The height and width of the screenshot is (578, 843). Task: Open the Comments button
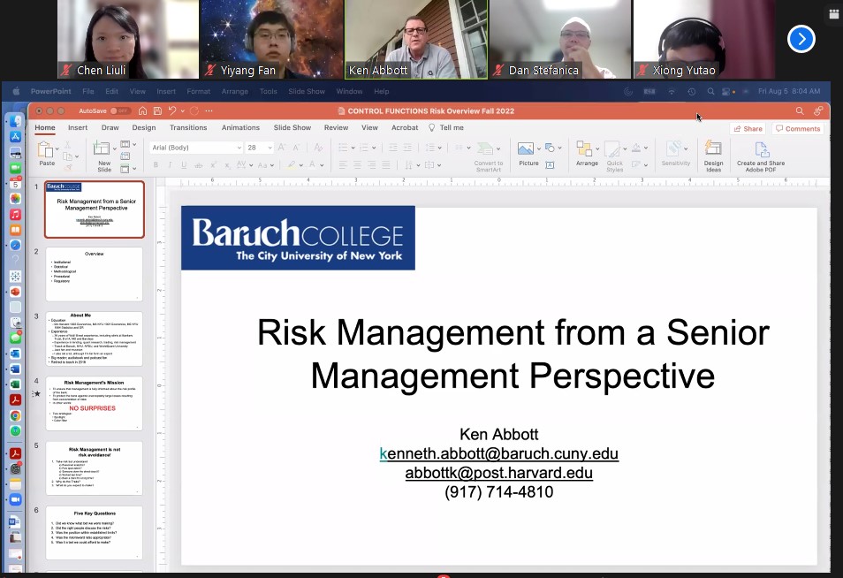pos(798,128)
